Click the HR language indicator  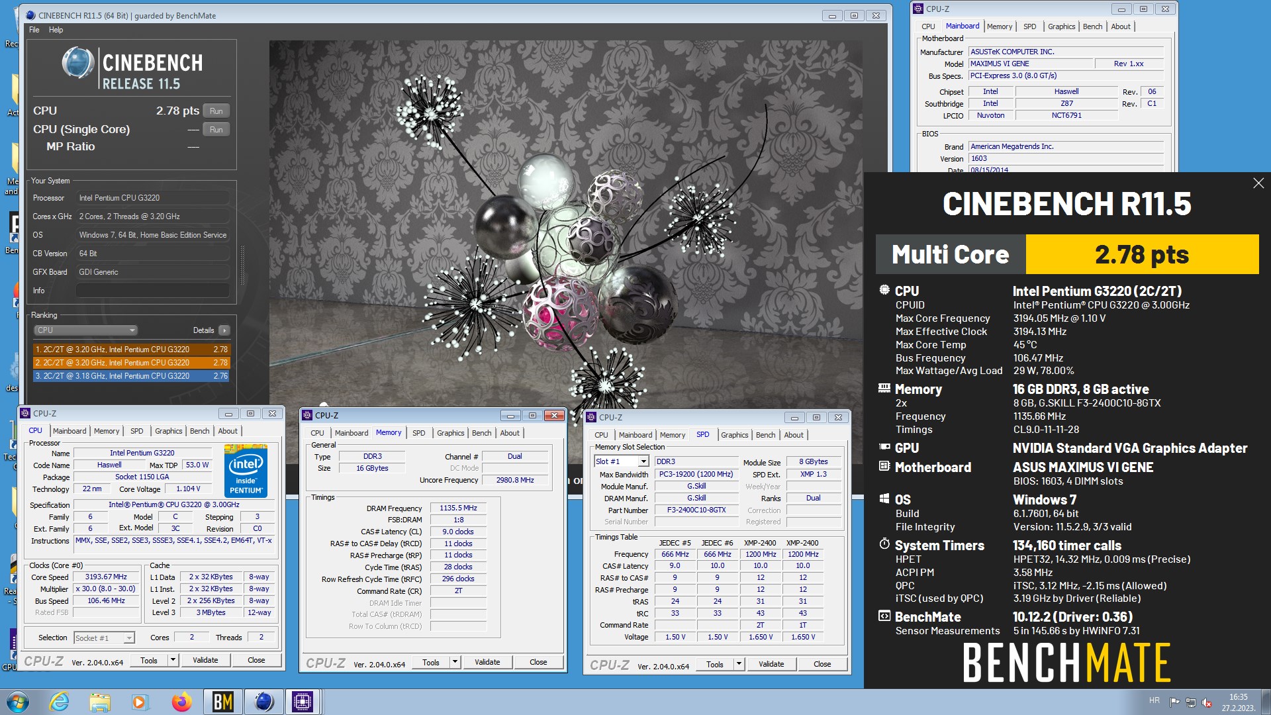pyautogui.click(x=1154, y=700)
